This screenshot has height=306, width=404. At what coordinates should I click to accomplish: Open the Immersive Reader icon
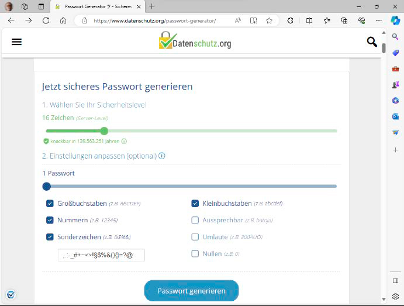tap(254, 20)
